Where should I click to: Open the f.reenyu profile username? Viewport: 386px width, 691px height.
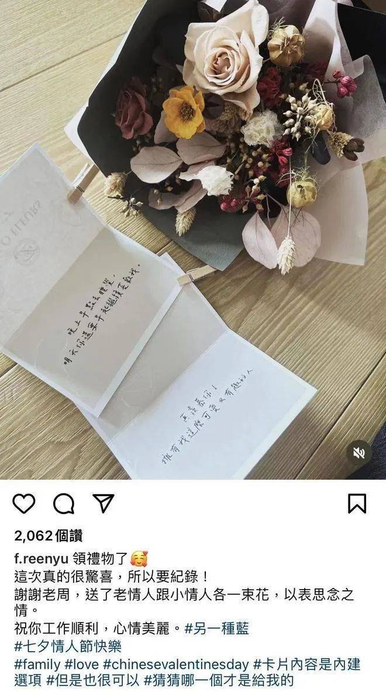click(x=41, y=559)
